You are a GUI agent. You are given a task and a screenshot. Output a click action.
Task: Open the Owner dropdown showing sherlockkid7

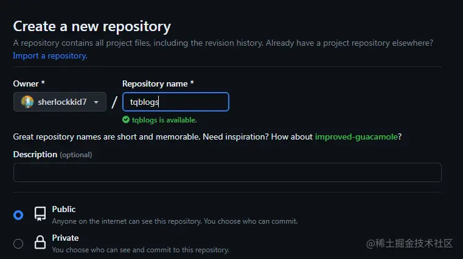[60, 102]
